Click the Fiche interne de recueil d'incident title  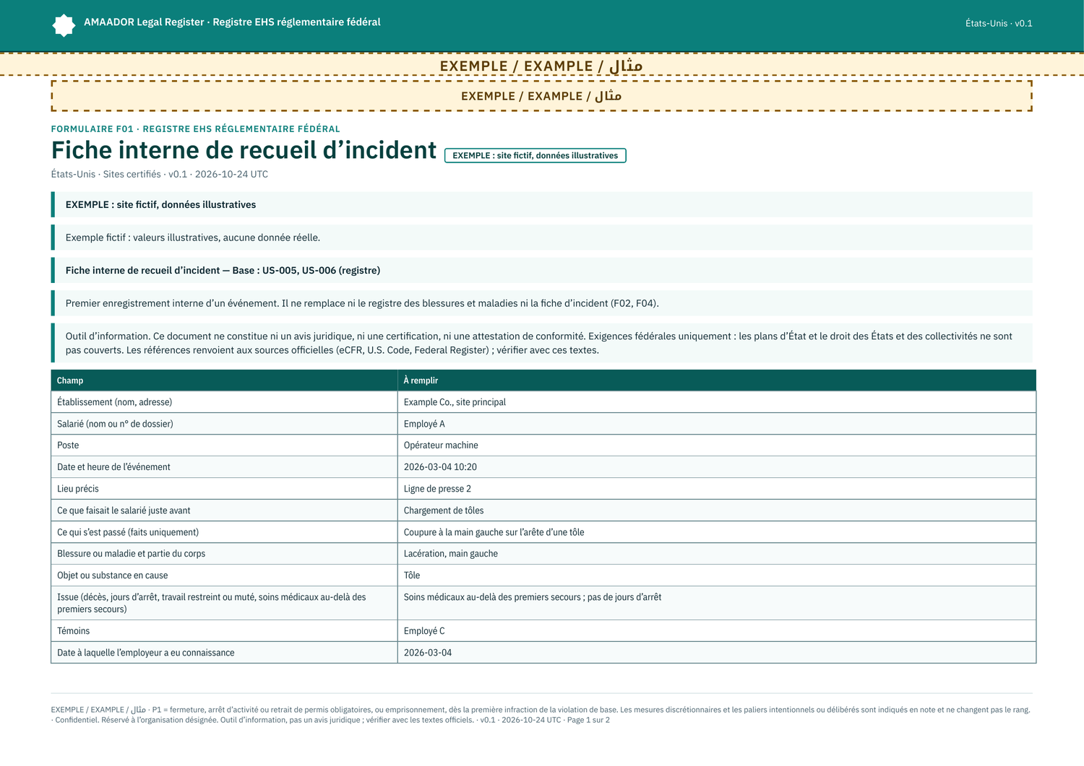click(244, 150)
